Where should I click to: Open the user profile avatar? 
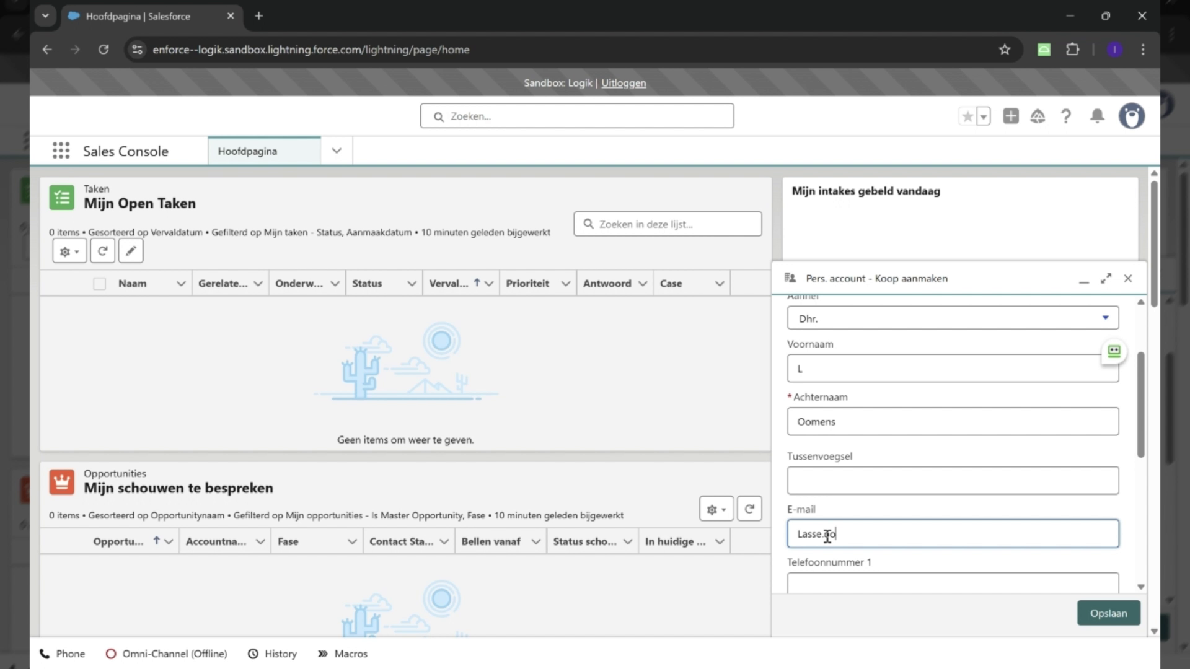pos(1132,116)
